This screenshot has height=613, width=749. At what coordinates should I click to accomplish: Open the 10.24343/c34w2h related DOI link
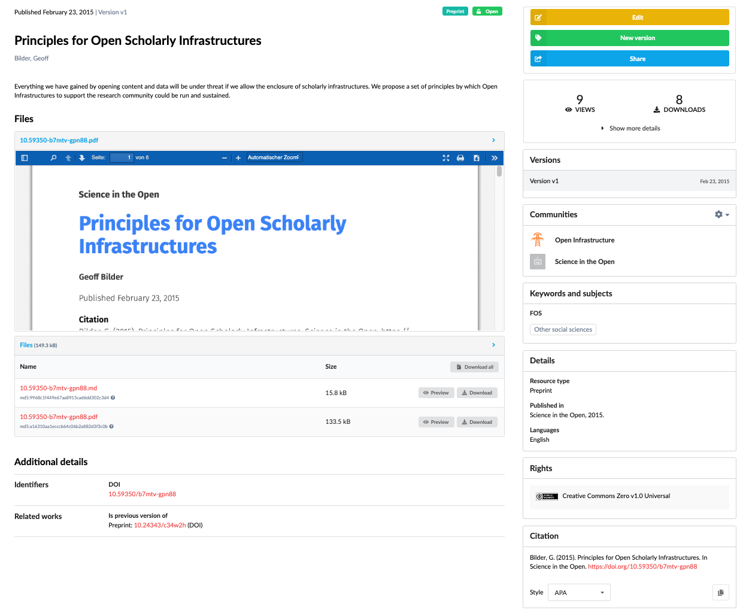[159, 526]
